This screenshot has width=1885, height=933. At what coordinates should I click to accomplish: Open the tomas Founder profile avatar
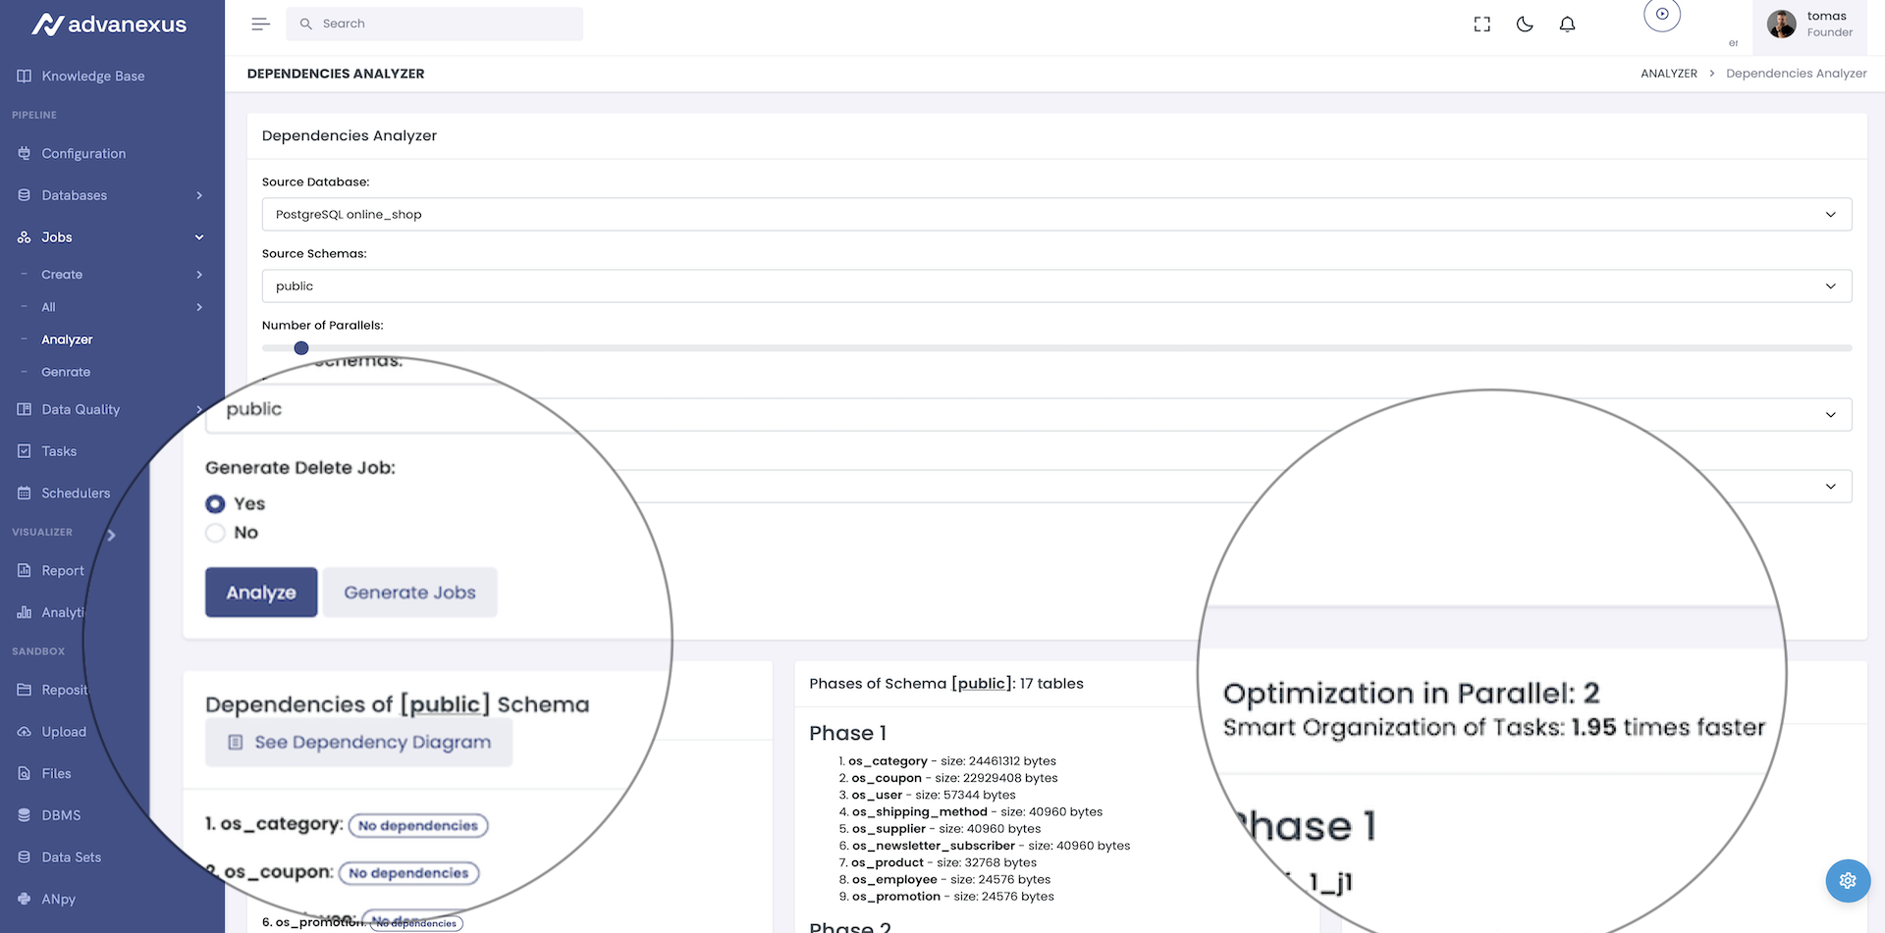(x=1782, y=24)
